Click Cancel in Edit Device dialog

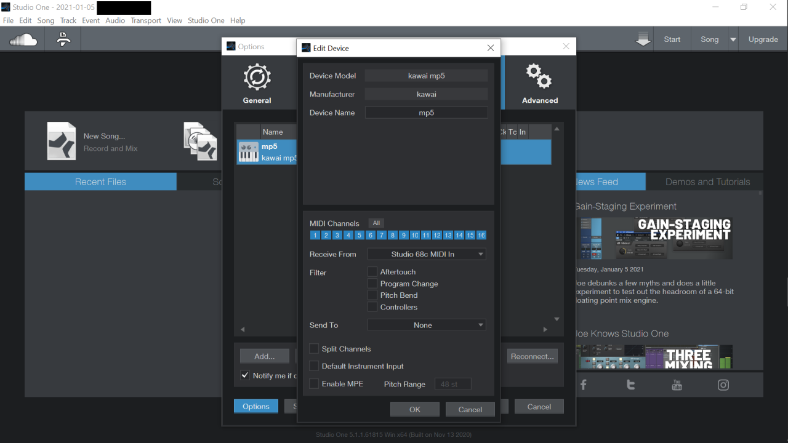pyautogui.click(x=470, y=409)
